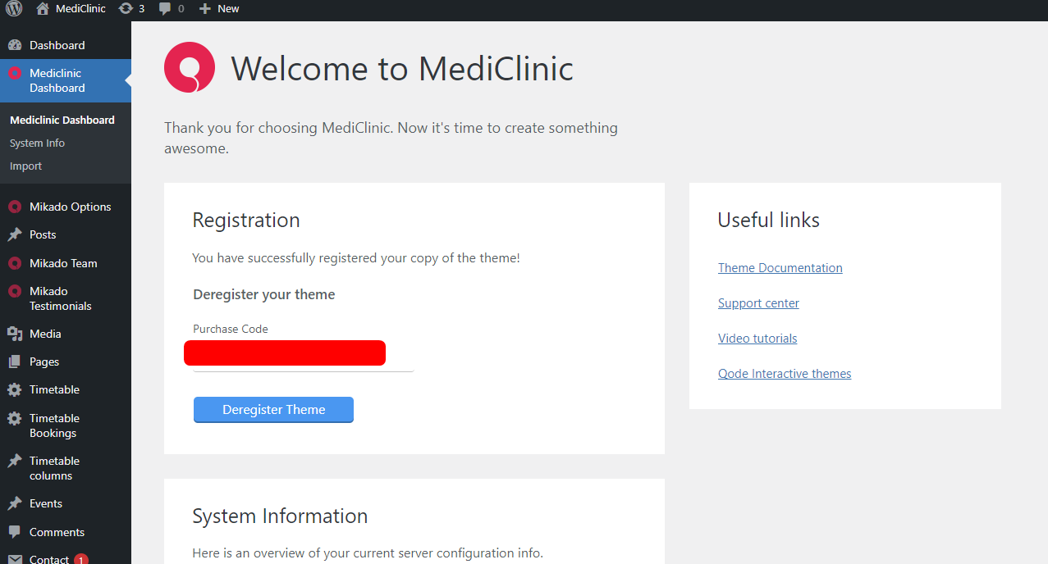Click the WordPress logo icon
Image resolution: width=1048 pixels, height=564 pixels.
click(x=14, y=9)
